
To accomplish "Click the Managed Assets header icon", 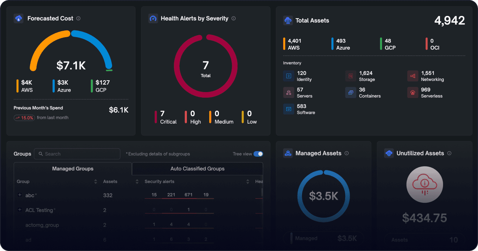I will tap(288, 153).
